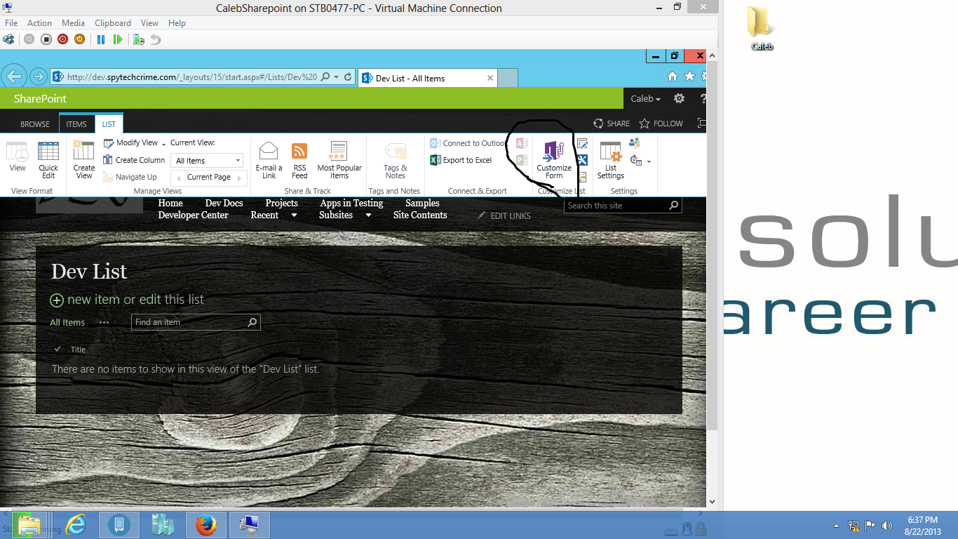Open Firefox from the taskbar
The width and height of the screenshot is (958, 539).
pyautogui.click(x=206, y=524)
